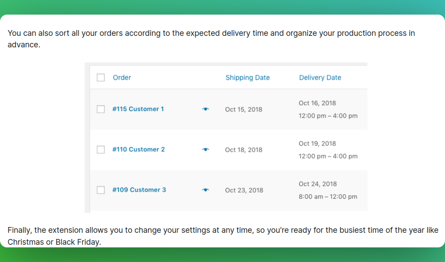Preview order #115 with the eye icon
Viewport: 445px width, 262px height.
[206, 109]
